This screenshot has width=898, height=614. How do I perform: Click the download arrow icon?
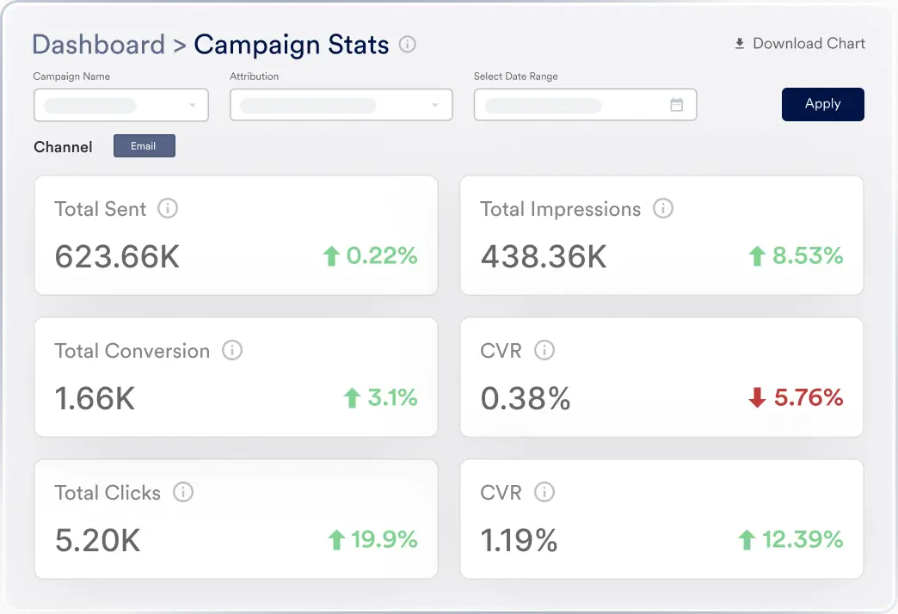(739, 44)
